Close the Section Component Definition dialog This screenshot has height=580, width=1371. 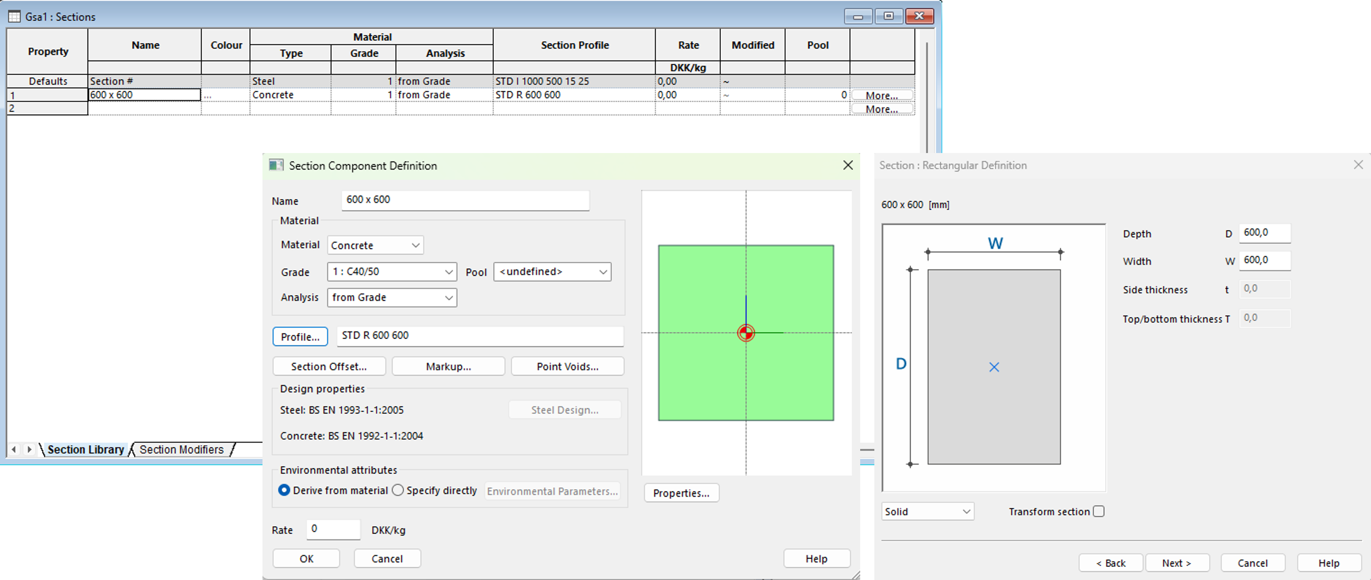pyautogui.click(x=847, y=165)
